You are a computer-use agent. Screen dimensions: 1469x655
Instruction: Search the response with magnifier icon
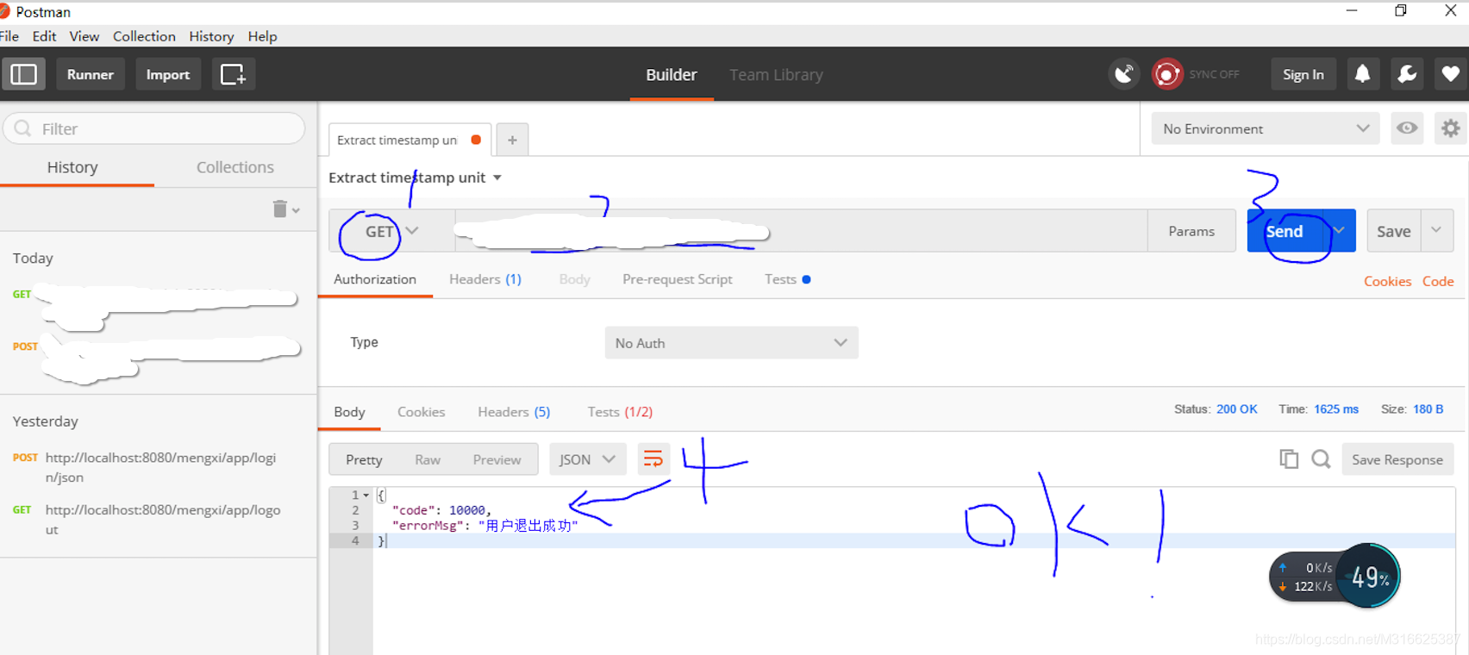(1321, 459)
